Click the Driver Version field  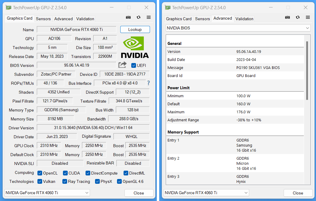click(x=93, y=128)
